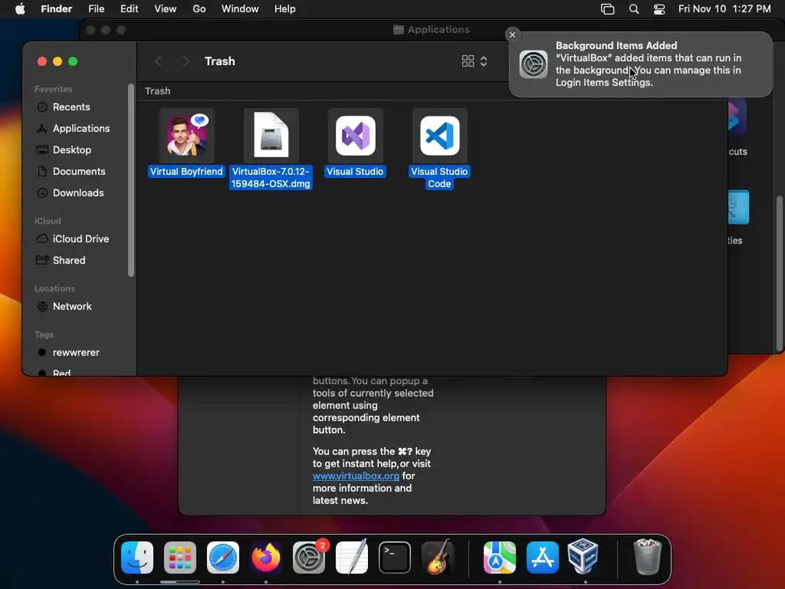This screenshot has height=589, width=785.
Task: Open VirtualBox from the Dock
Action: pos(583,556)
